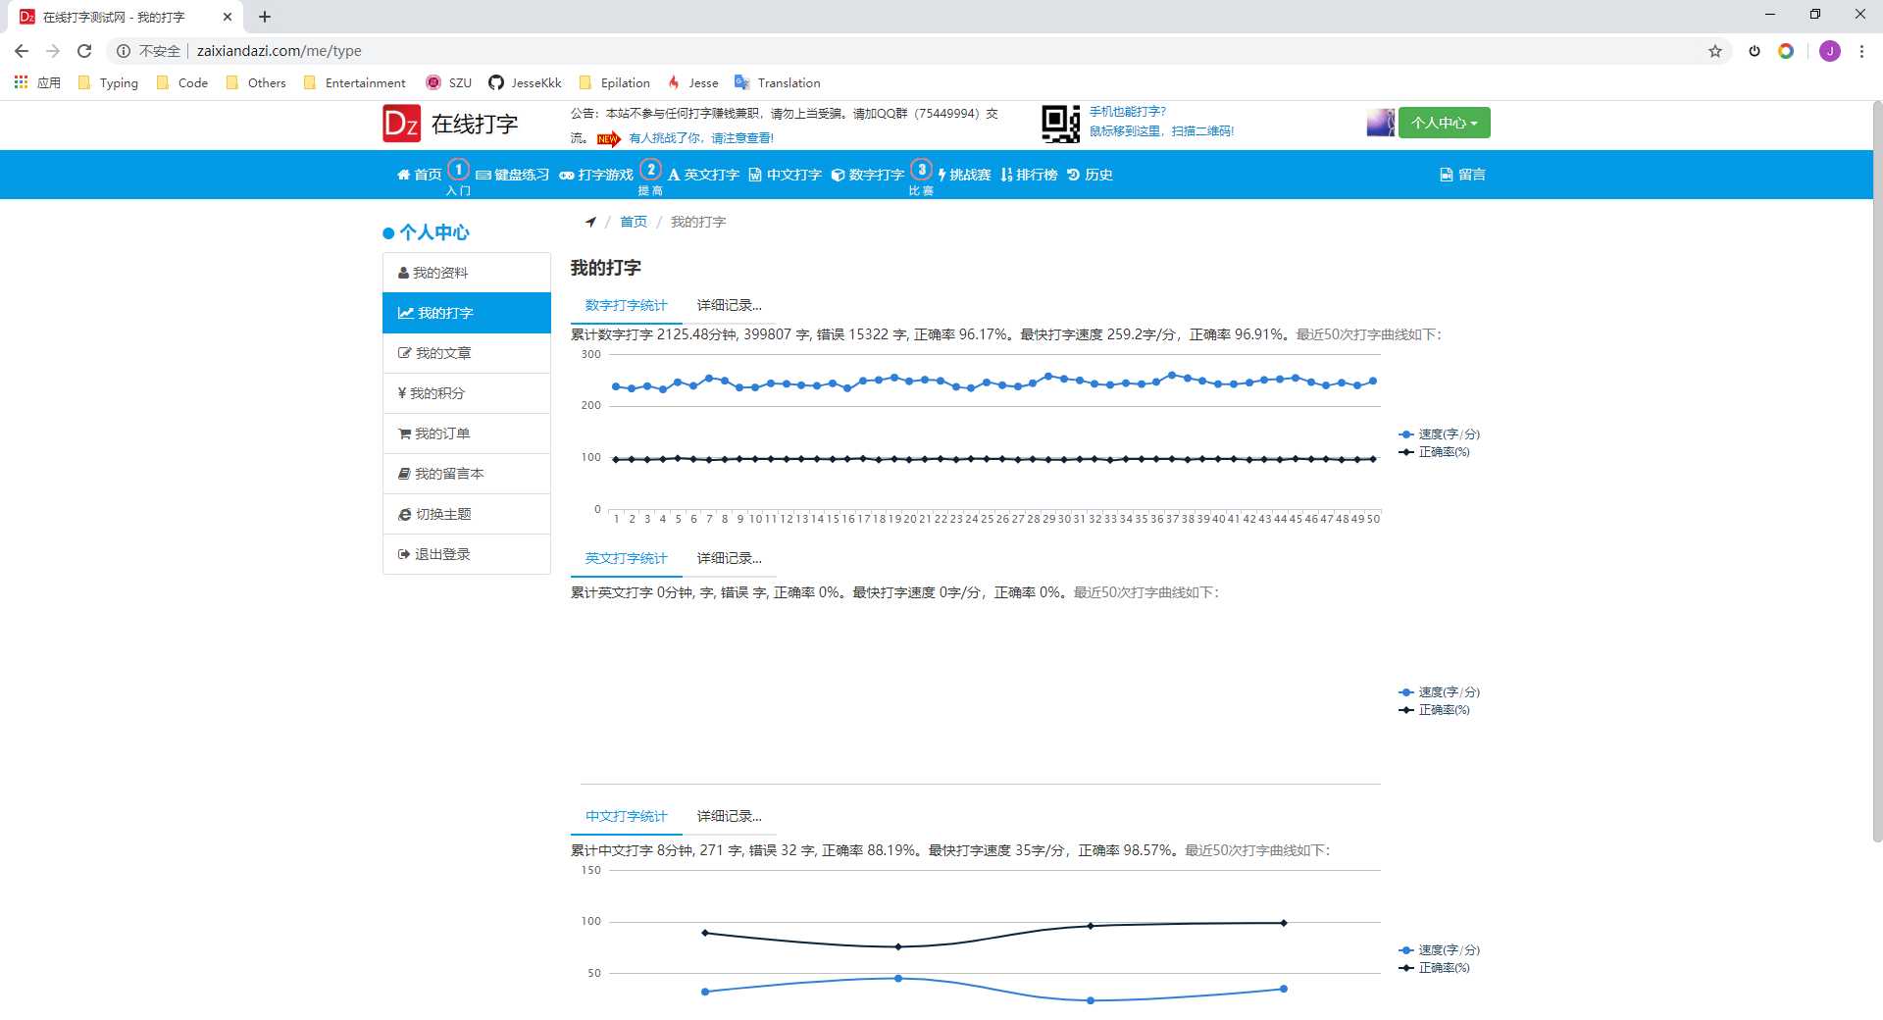Open 英文打字 English typing
1883x1020 pixels.
point(703,175)
